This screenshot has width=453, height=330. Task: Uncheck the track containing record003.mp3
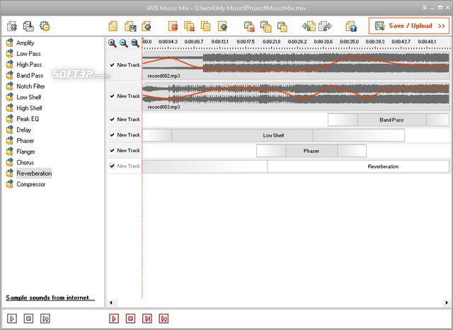coord(112,96)
